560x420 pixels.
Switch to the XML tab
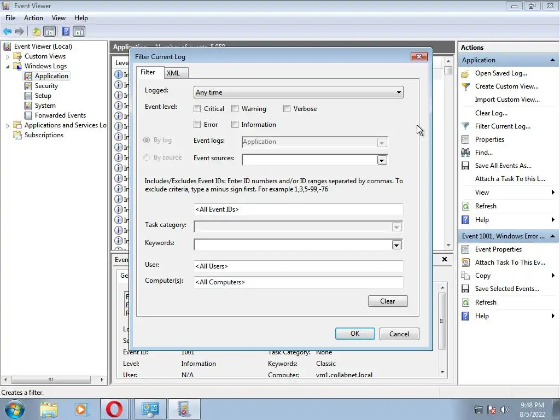click(x=176, y=73)
